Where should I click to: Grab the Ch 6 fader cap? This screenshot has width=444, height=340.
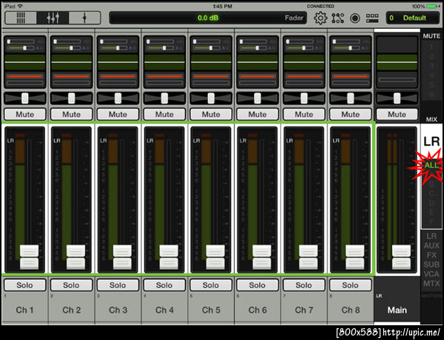[262, 257]
